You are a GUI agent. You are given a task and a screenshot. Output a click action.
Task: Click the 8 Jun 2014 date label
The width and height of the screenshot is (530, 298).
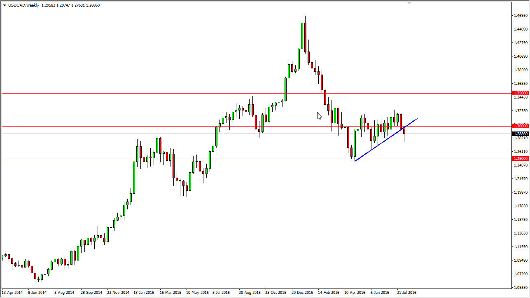coord(37,292)
